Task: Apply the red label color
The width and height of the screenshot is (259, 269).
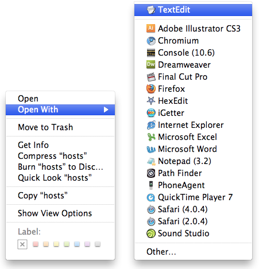Action: pyautogui.click(x=36, y=244)
